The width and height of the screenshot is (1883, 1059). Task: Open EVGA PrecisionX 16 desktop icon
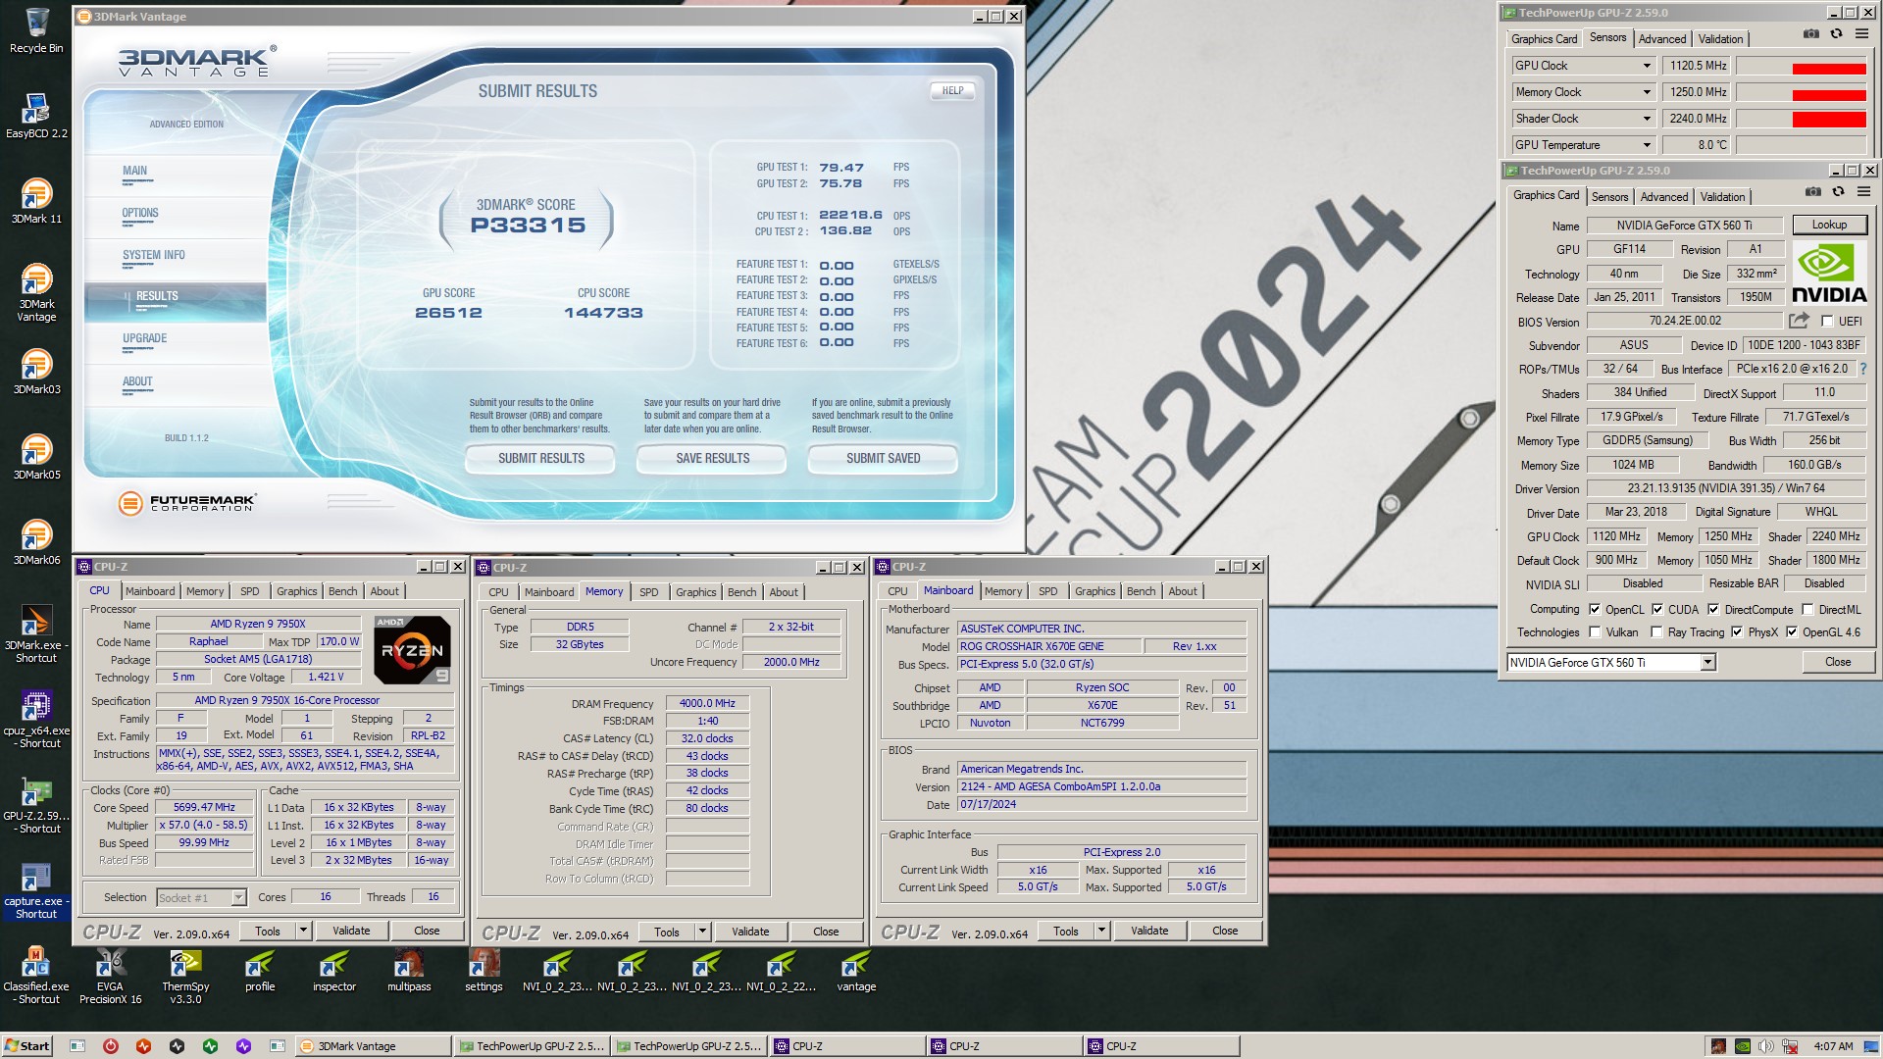111,975
